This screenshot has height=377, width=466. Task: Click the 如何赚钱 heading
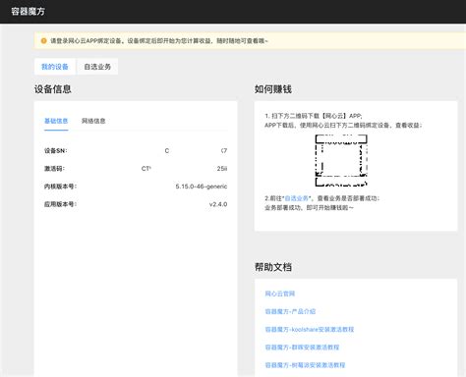(273, 89)
